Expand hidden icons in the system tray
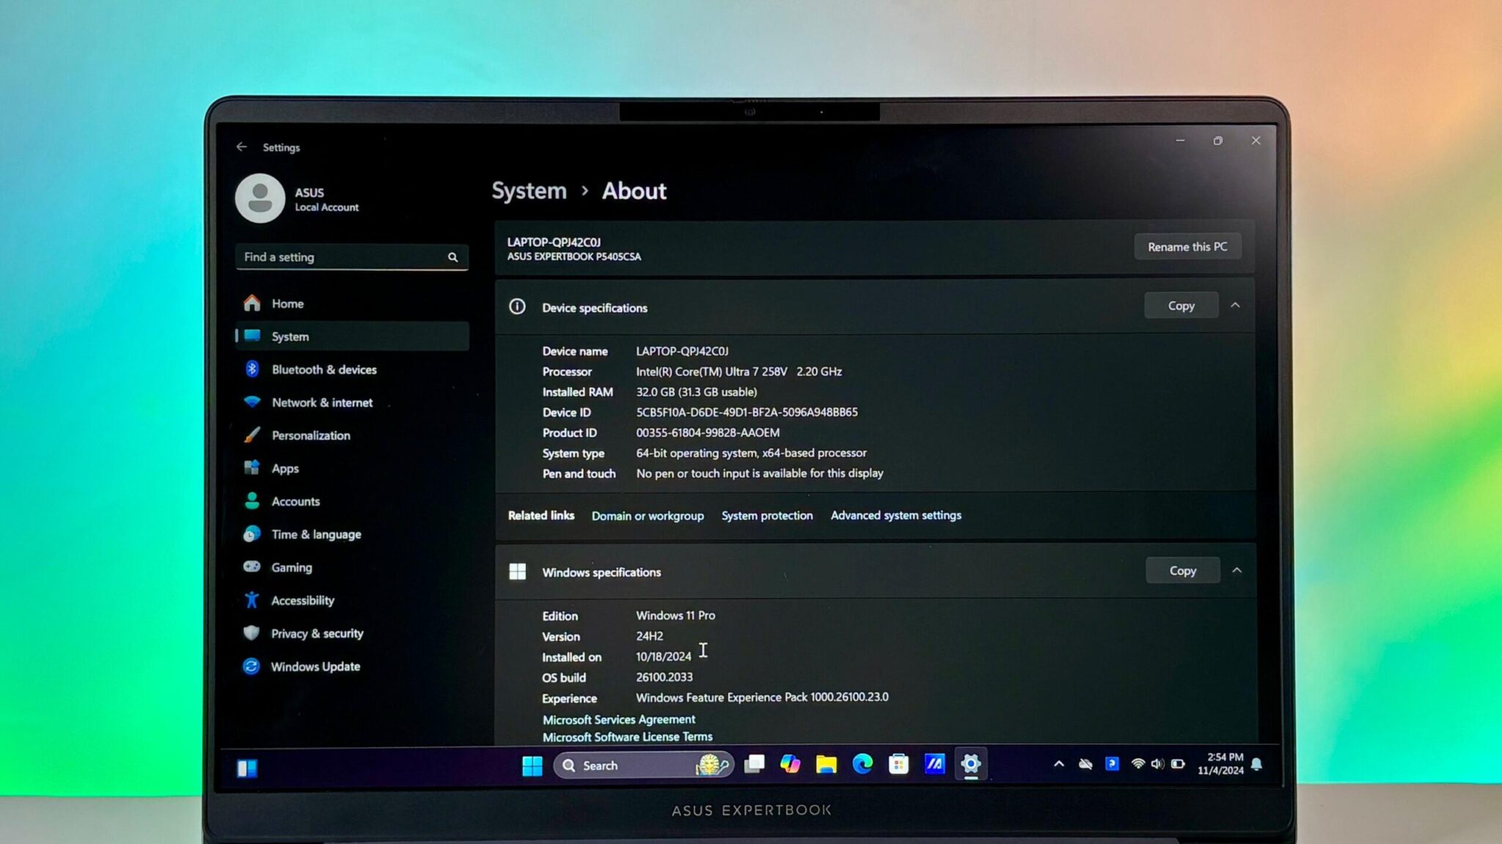 tap(1059, 764)
